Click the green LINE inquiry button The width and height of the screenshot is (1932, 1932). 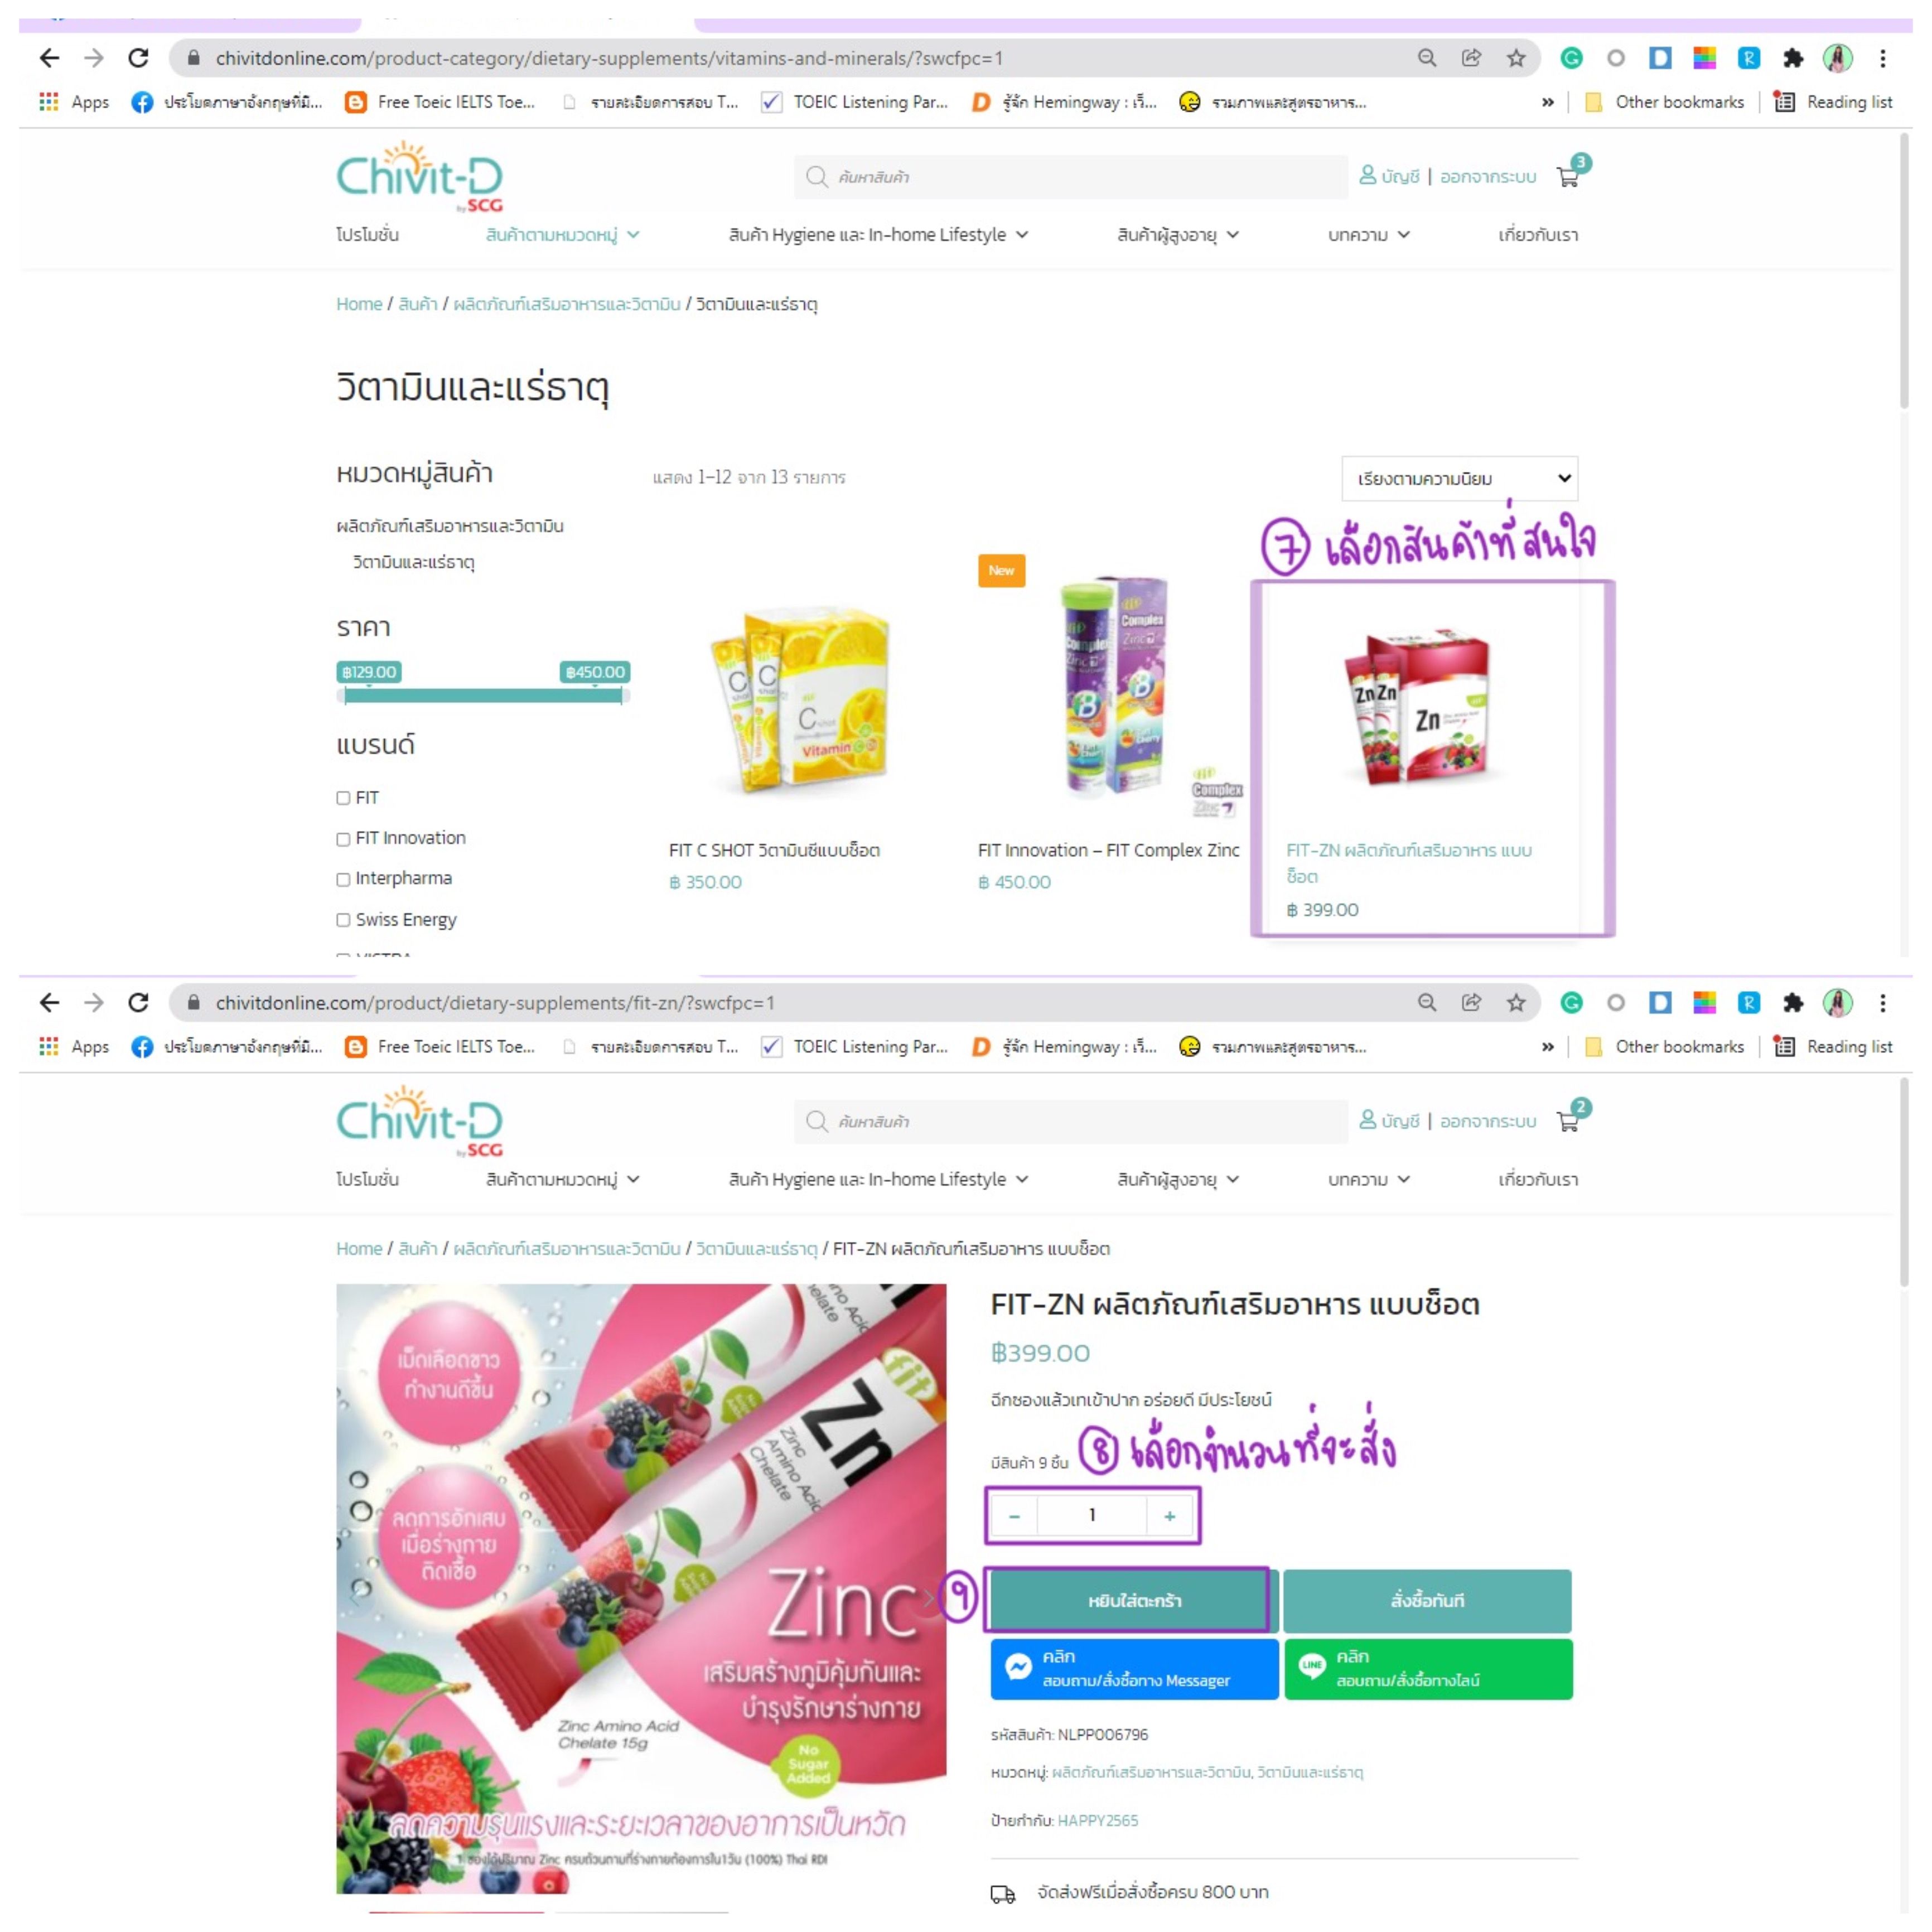[x=1427, y=1668]
